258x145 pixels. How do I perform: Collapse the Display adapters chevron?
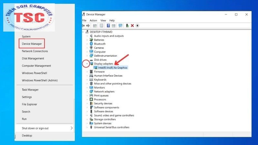click(87, 63)
